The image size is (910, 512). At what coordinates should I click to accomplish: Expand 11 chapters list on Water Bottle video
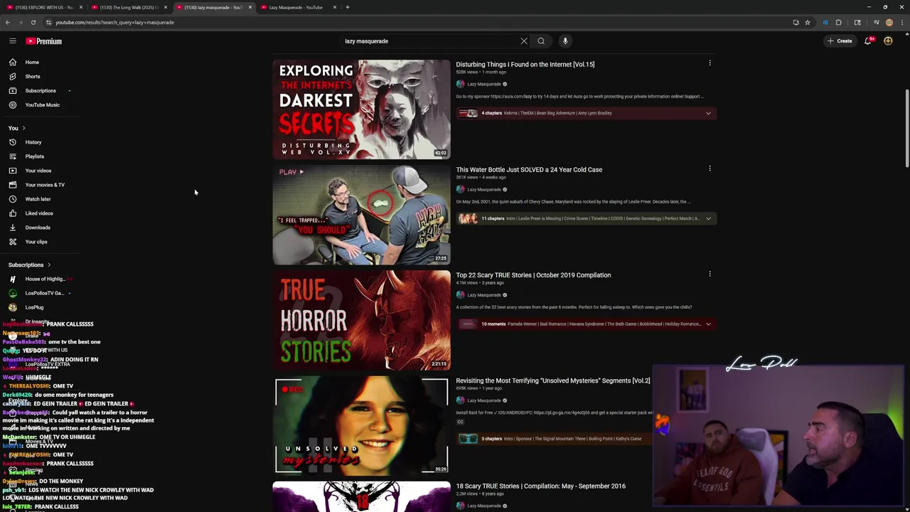click(708, 218)
